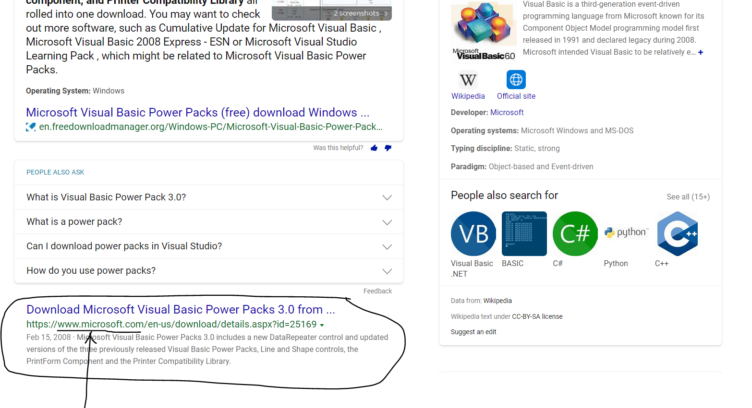This screenshot has width=752, height=408.
Task: Click 'Operating System: Windows' text
Action: pyautogui.click(x=75, y=91)
